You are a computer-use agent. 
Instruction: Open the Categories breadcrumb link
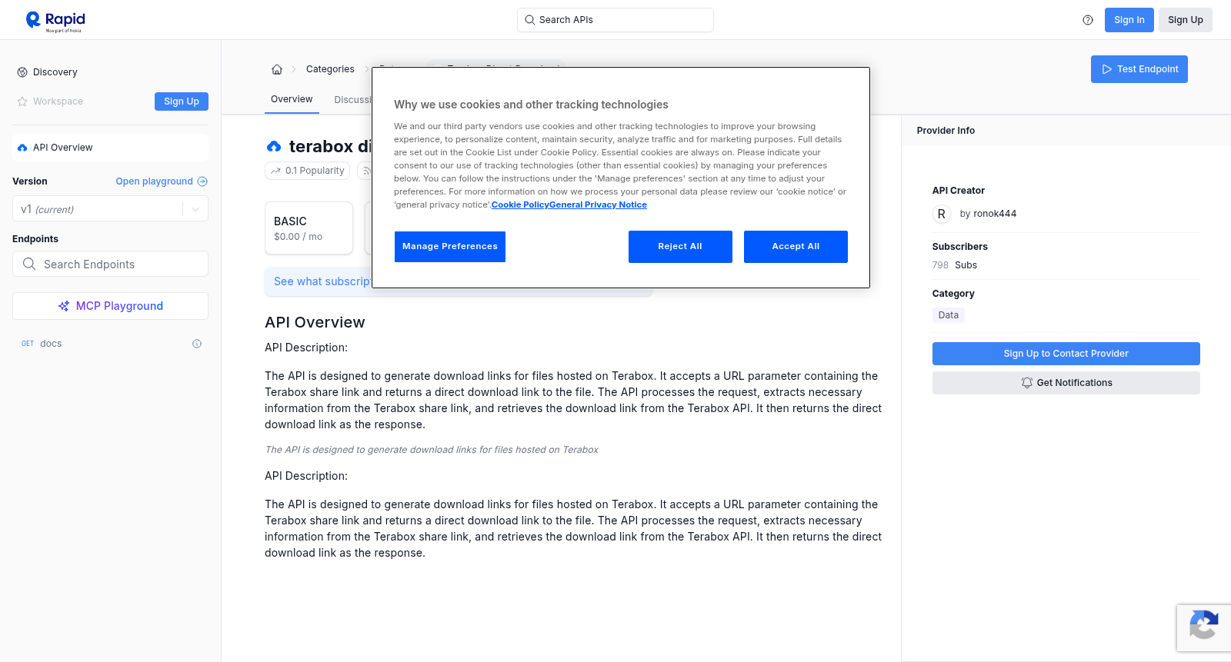[330, 69]
